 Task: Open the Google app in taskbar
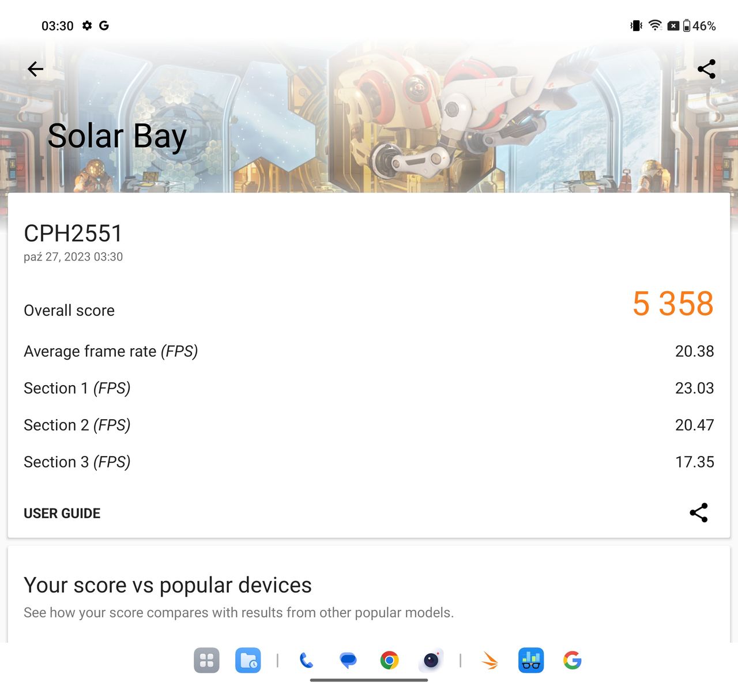[x=573, y=660]
